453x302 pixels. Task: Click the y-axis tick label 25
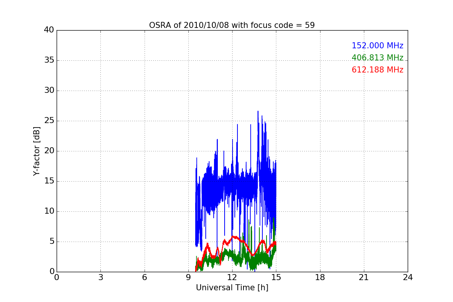tap(49, 121)
